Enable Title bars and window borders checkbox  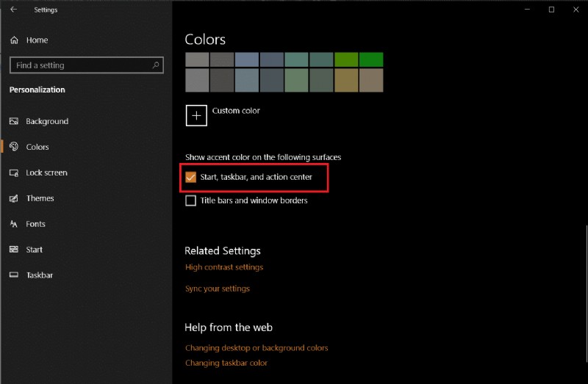click(191, 200)
